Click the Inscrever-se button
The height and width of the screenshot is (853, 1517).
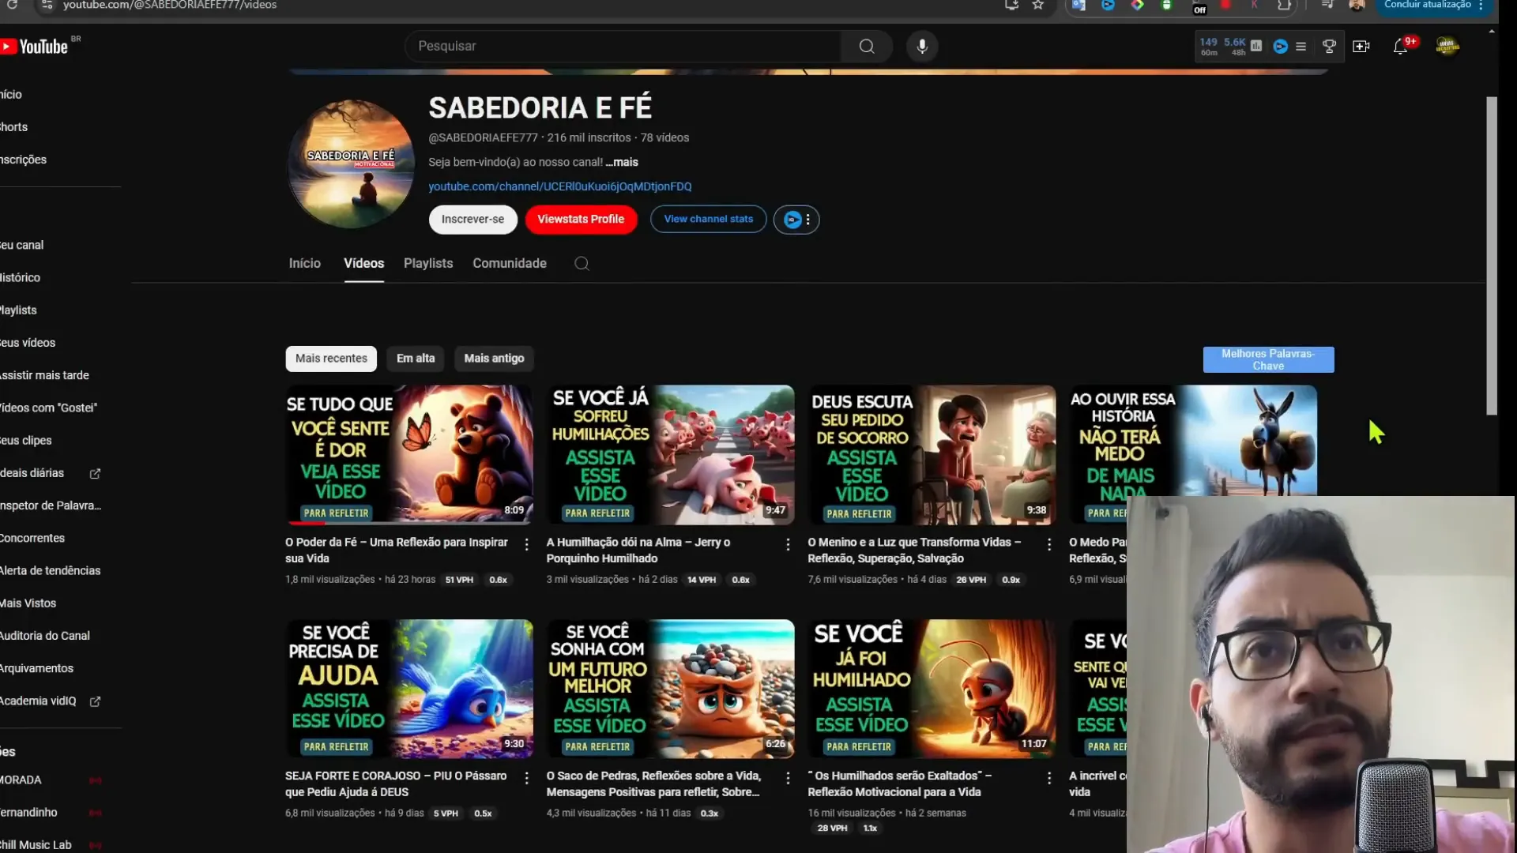pos(472,220)
